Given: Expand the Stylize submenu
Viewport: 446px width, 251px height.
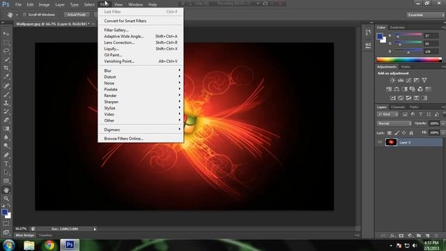Looking at the screenshot, I should pyautogui.click(x=141, y=108).
